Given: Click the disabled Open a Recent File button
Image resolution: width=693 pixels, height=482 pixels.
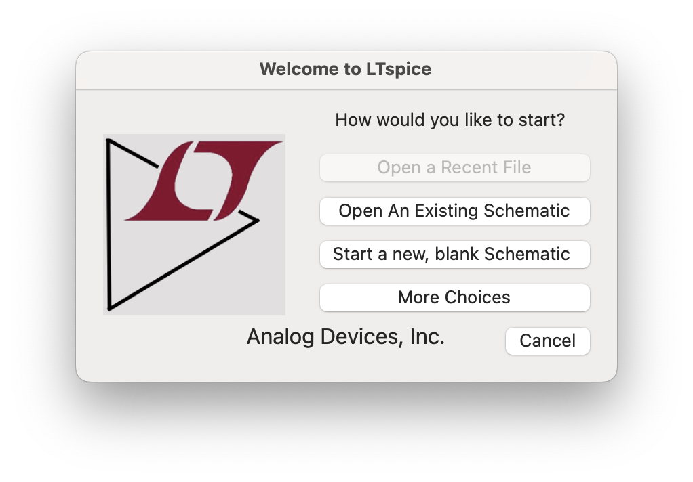Looking at the screenshot, I should pyautogui.click(x=454, y=168).
